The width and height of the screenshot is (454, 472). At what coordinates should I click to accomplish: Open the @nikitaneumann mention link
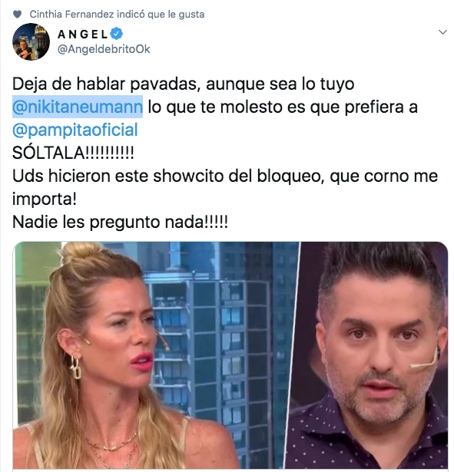tap(78, 107)
